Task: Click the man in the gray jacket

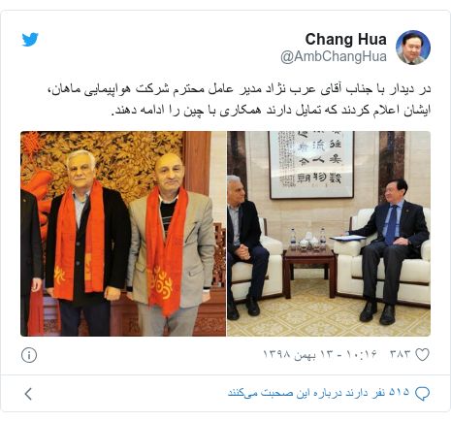Action: (x=172, y=244)
